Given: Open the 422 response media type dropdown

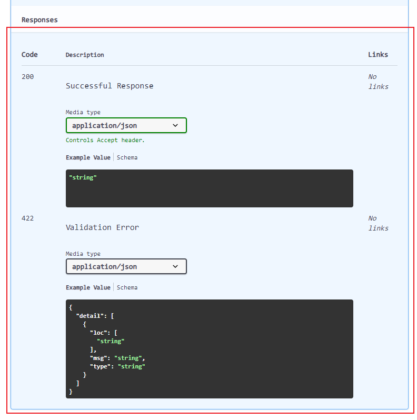Looking at the screenshot, I should click(125, 266).
